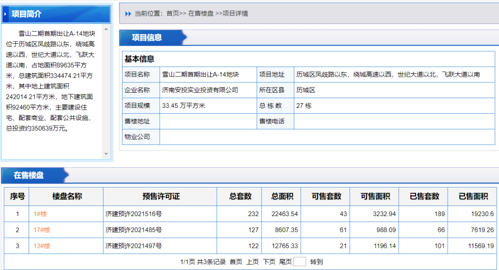The image size is (499, 270).
Task: Click the 楼盘名称 column header
Action: 66,196
